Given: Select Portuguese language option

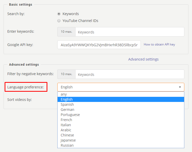Looking at the screenshot, I should 121,115.
